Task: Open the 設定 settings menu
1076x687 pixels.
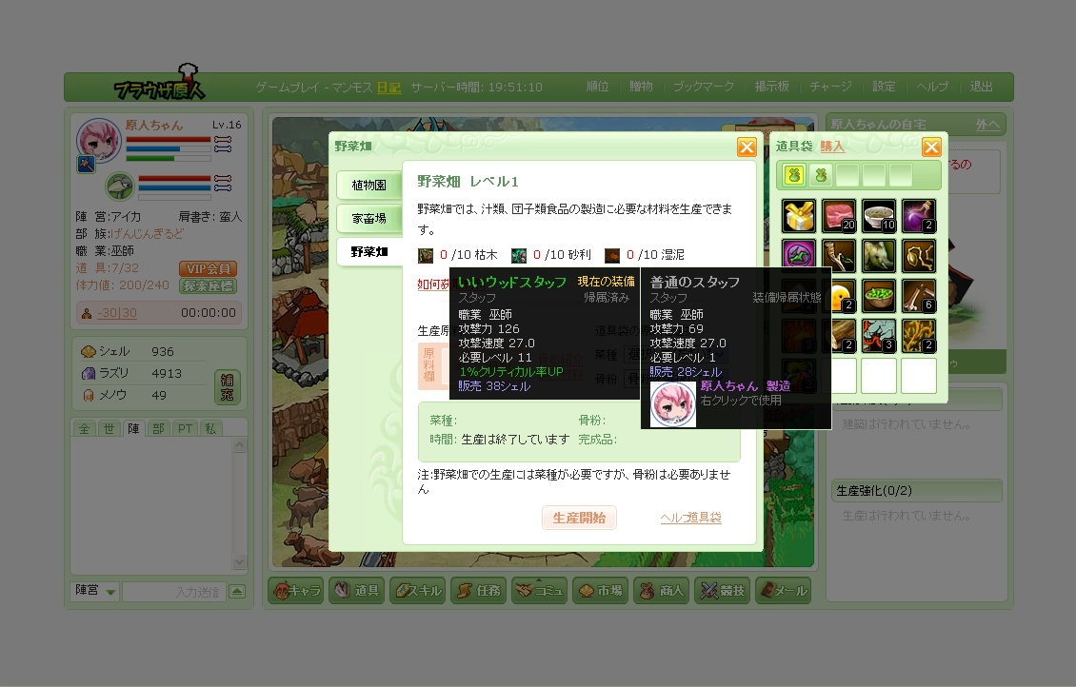Action: point(884,87)
